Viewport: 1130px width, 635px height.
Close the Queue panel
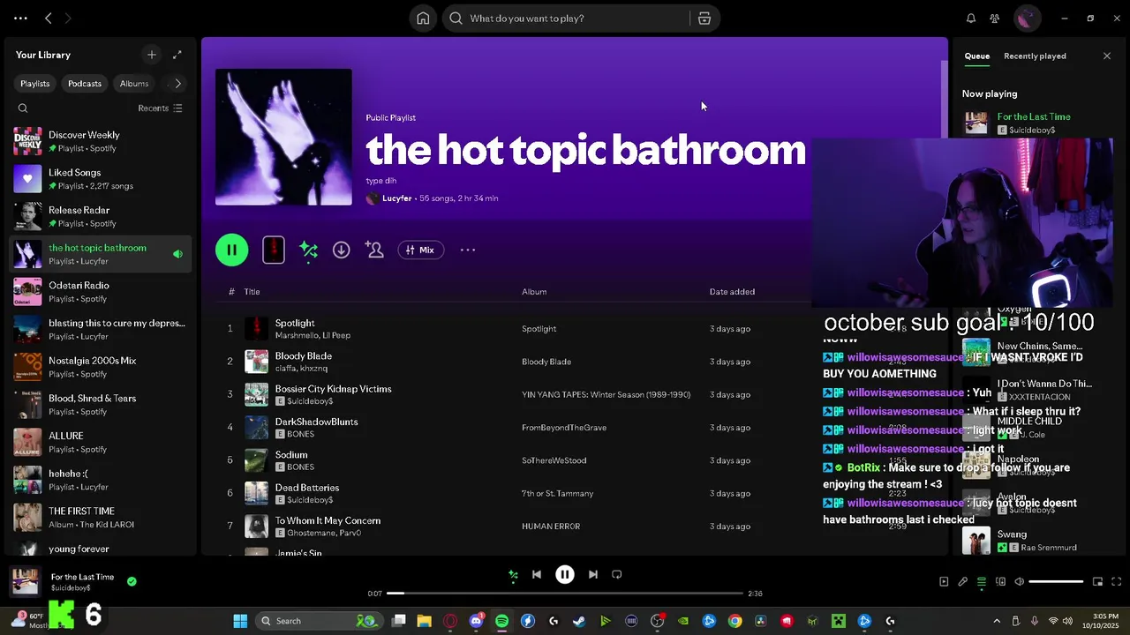coord(1107,56)
